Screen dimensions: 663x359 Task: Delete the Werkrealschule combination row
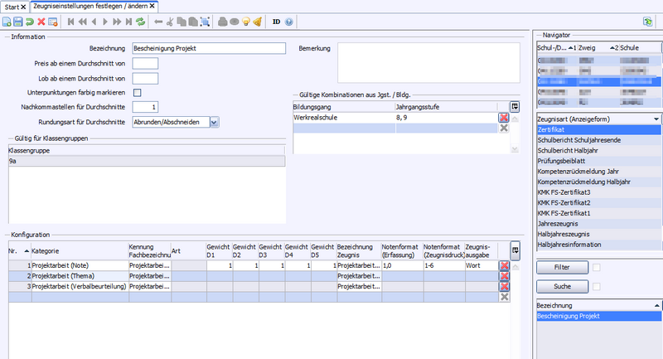(504, 119)
